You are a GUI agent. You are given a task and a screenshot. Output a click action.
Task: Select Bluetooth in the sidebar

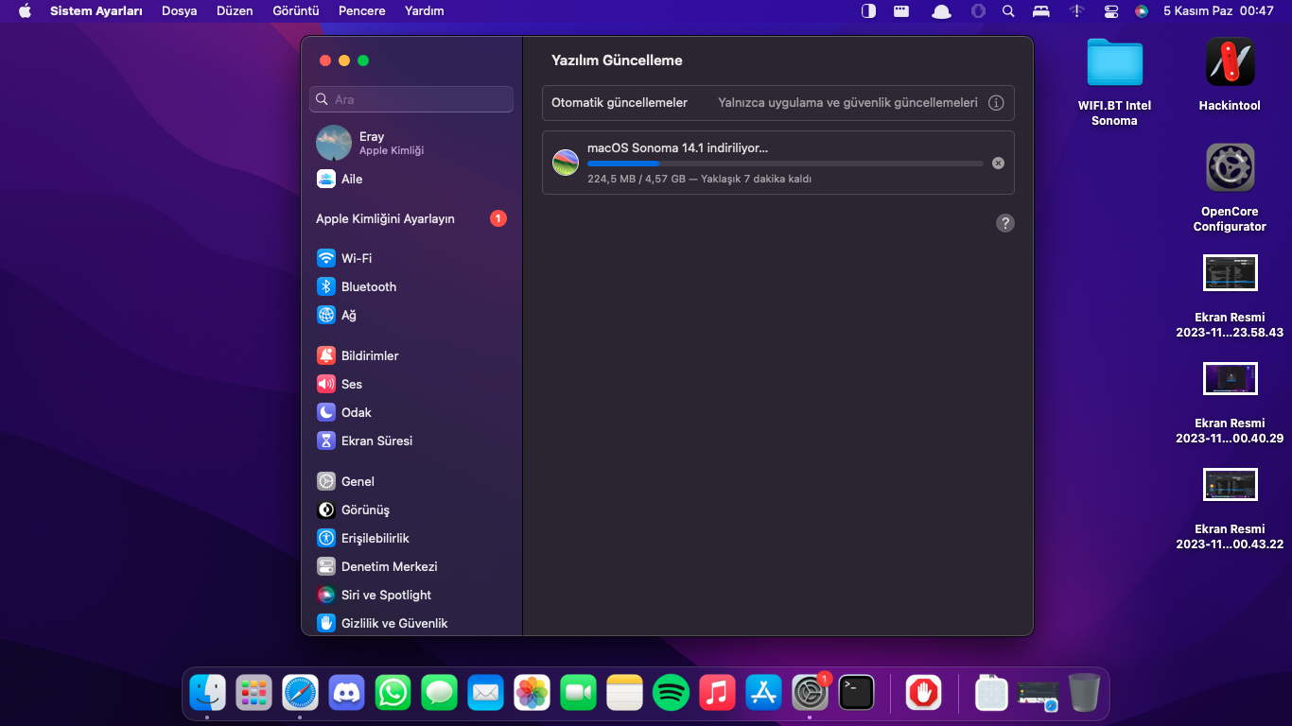[x=368, y=286]
